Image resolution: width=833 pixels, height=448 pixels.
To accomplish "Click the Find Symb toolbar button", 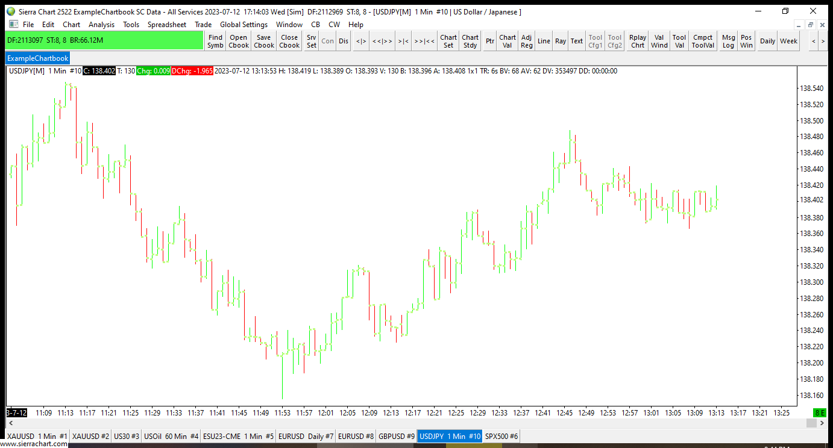I will point(215,41).
